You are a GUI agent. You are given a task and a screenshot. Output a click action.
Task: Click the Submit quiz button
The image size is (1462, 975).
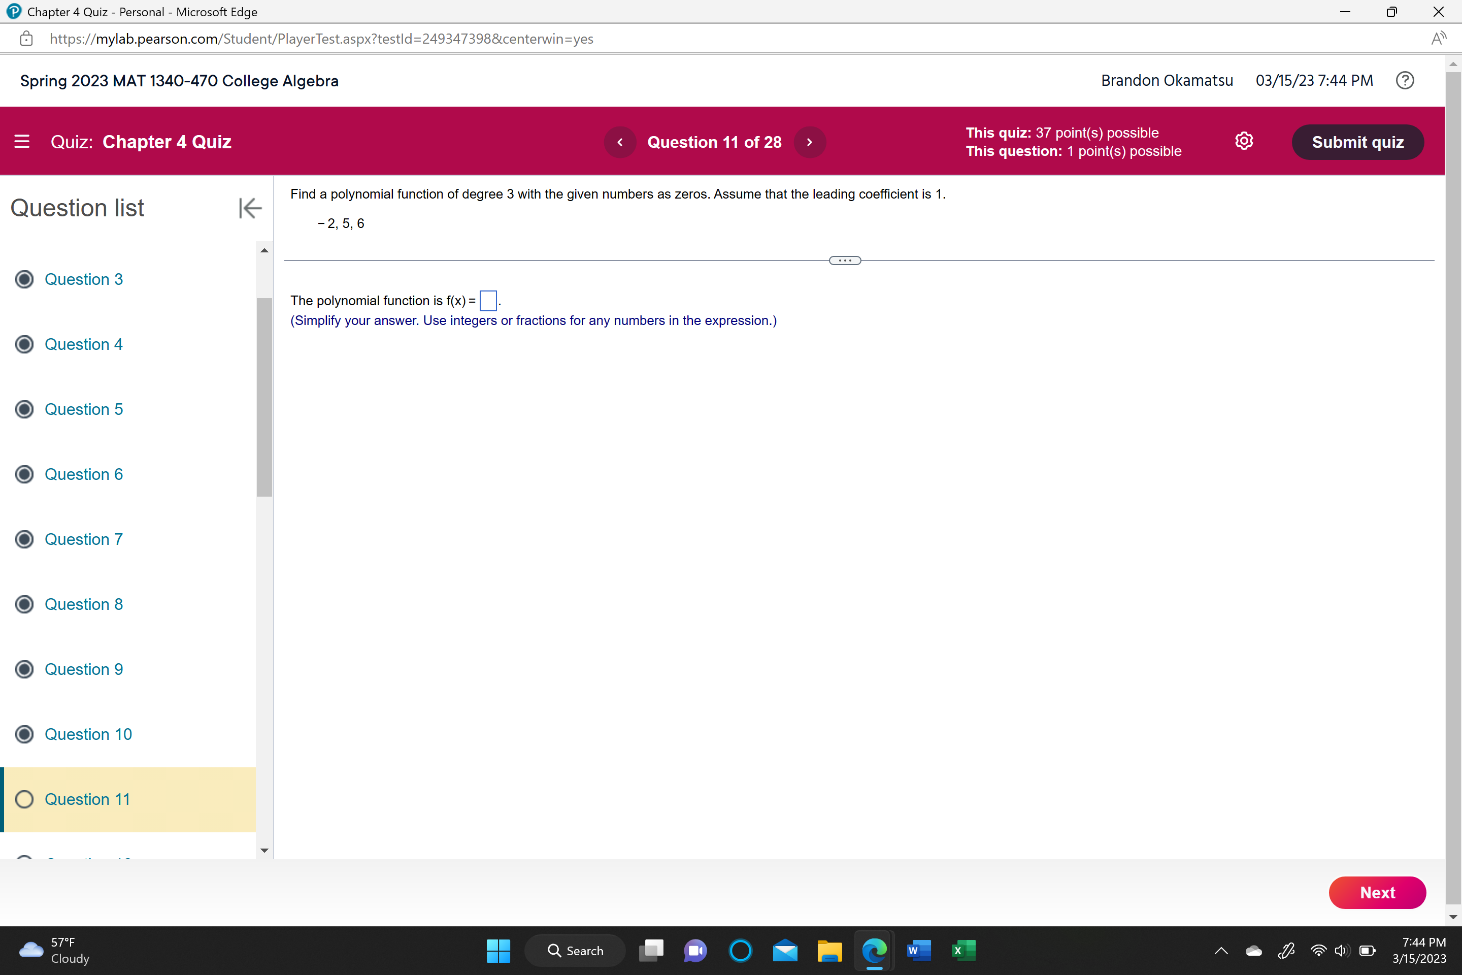[x=1357, y=142]
